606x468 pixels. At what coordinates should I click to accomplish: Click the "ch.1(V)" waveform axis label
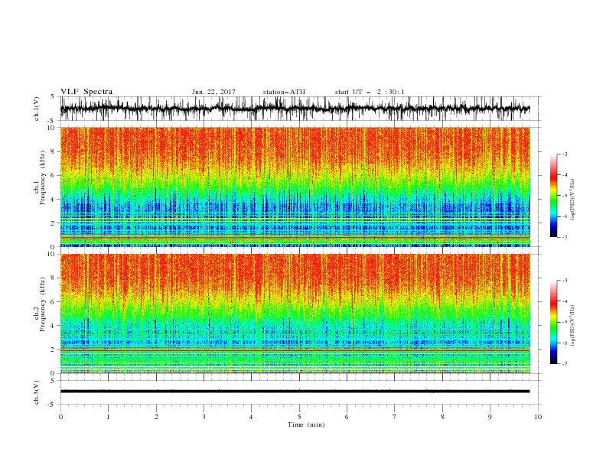point(37,109)
